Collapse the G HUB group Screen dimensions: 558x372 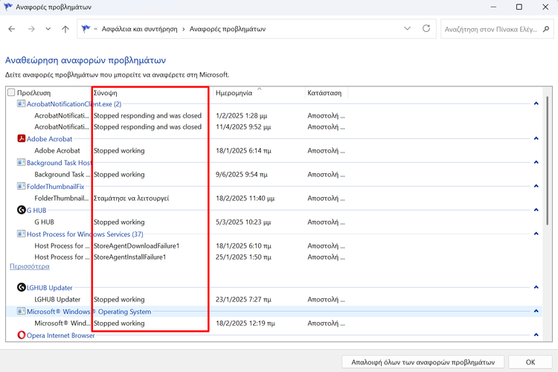(536, 210)
